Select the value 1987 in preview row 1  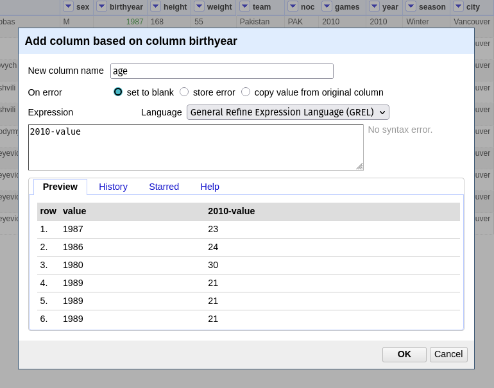point(72,229)
